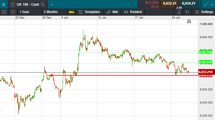Open the stacked lines icon beside buy price

[x=201, y=4]
